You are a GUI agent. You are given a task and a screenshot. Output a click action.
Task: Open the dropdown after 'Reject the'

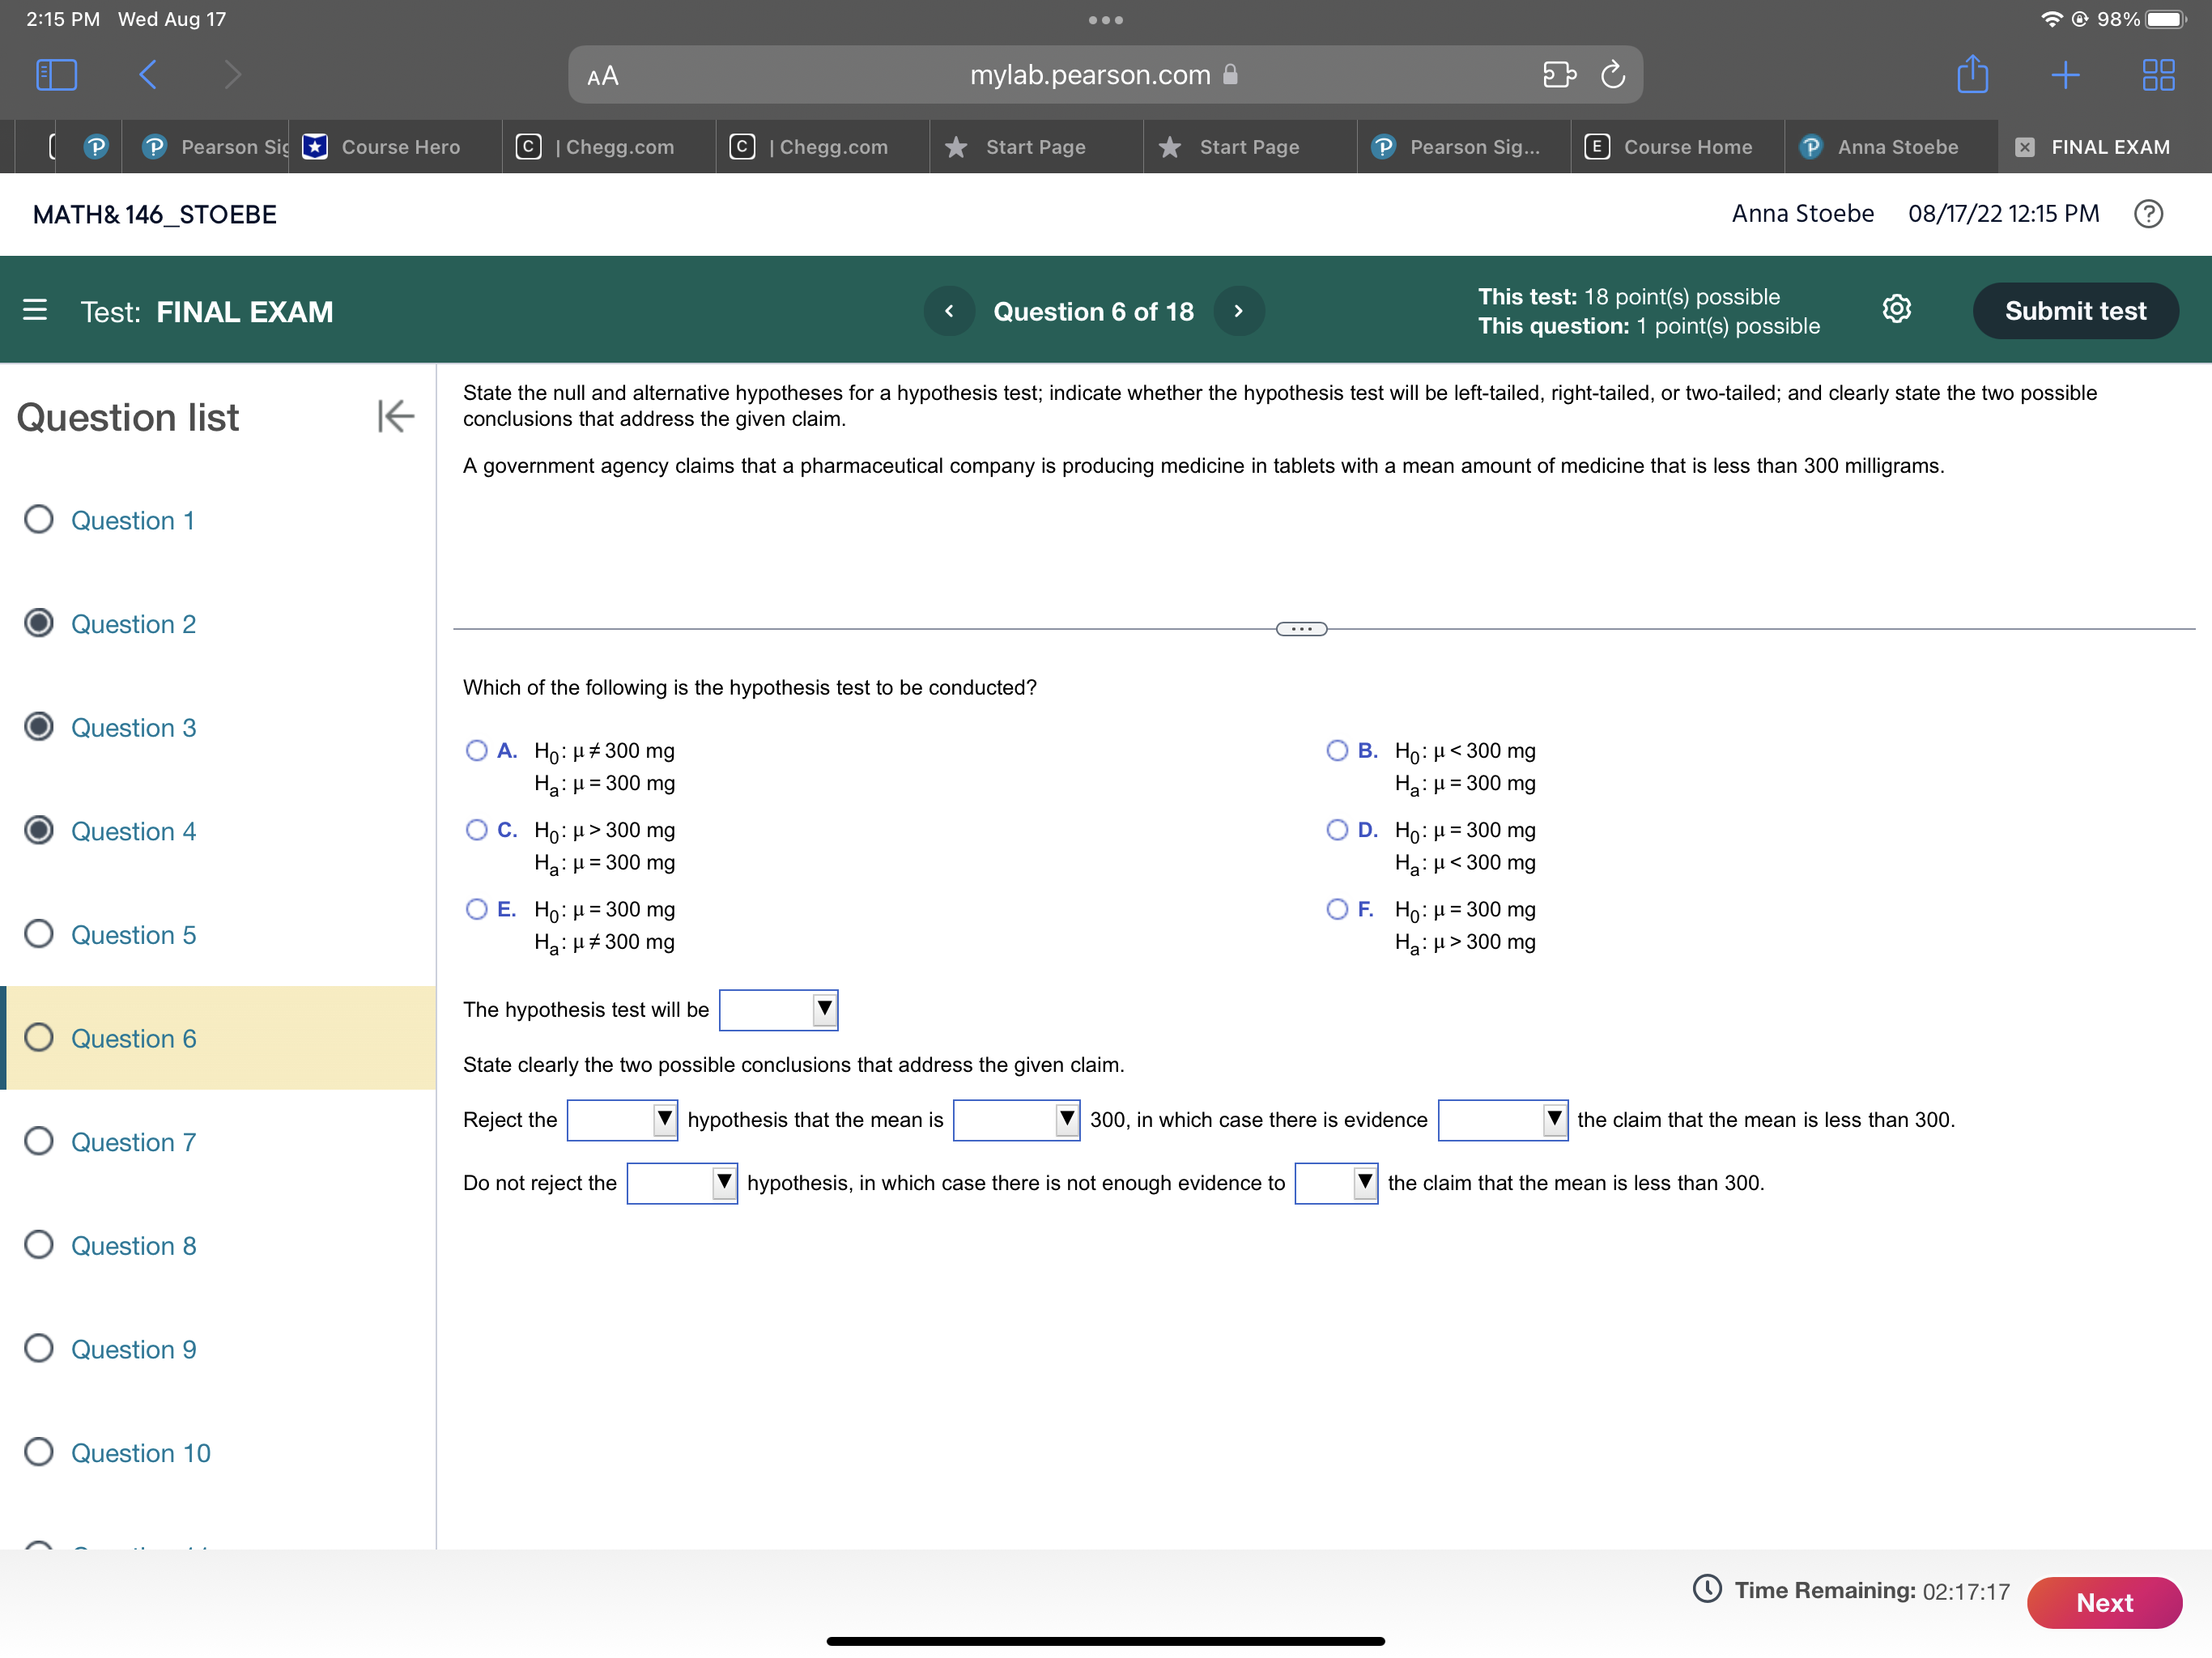(622, 1120)
